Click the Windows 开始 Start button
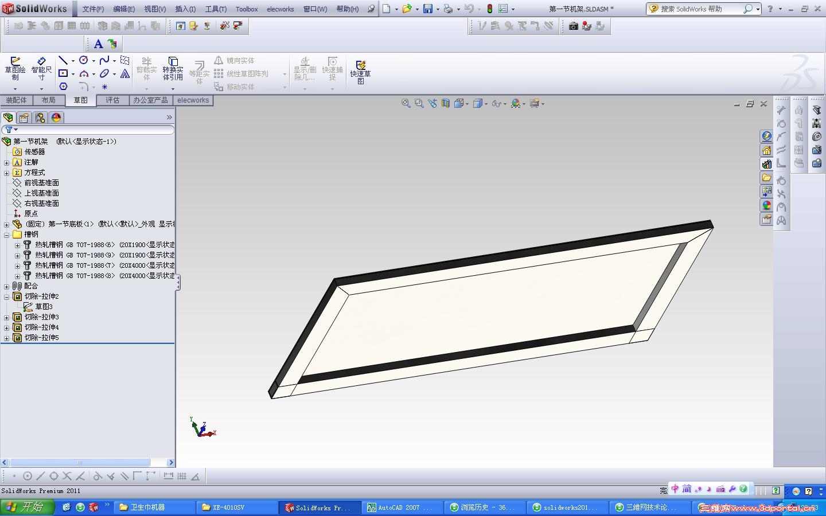The height and width of the screenshot is (516, 826). 28,507
